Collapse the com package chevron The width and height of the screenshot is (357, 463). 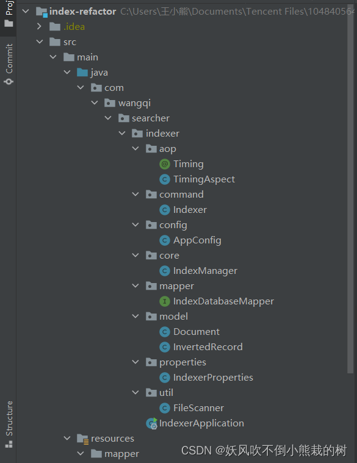pos(81,87)
